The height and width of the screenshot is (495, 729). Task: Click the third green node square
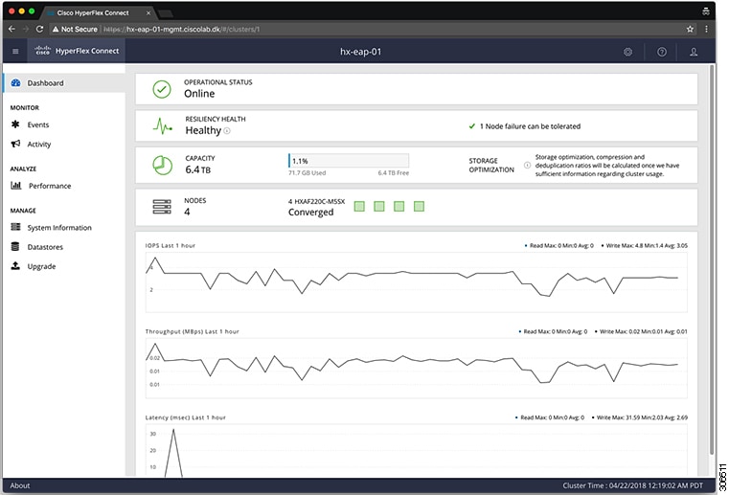tap(399, 207)
